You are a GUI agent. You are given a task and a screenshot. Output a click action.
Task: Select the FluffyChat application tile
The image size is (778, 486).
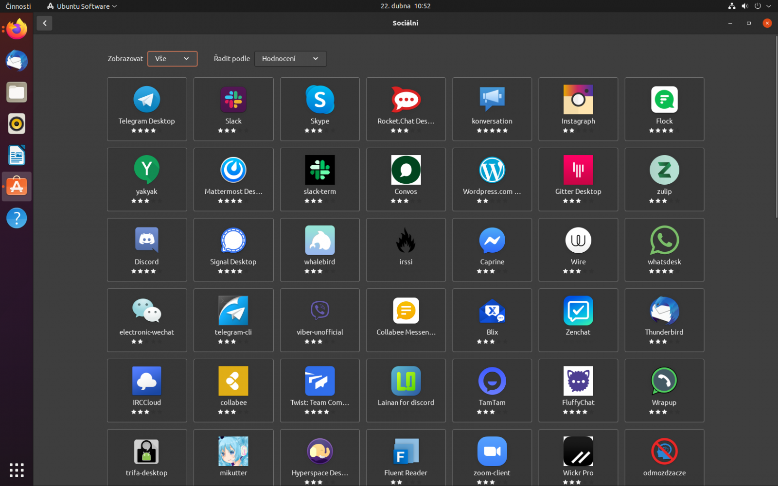coord(578,390)
